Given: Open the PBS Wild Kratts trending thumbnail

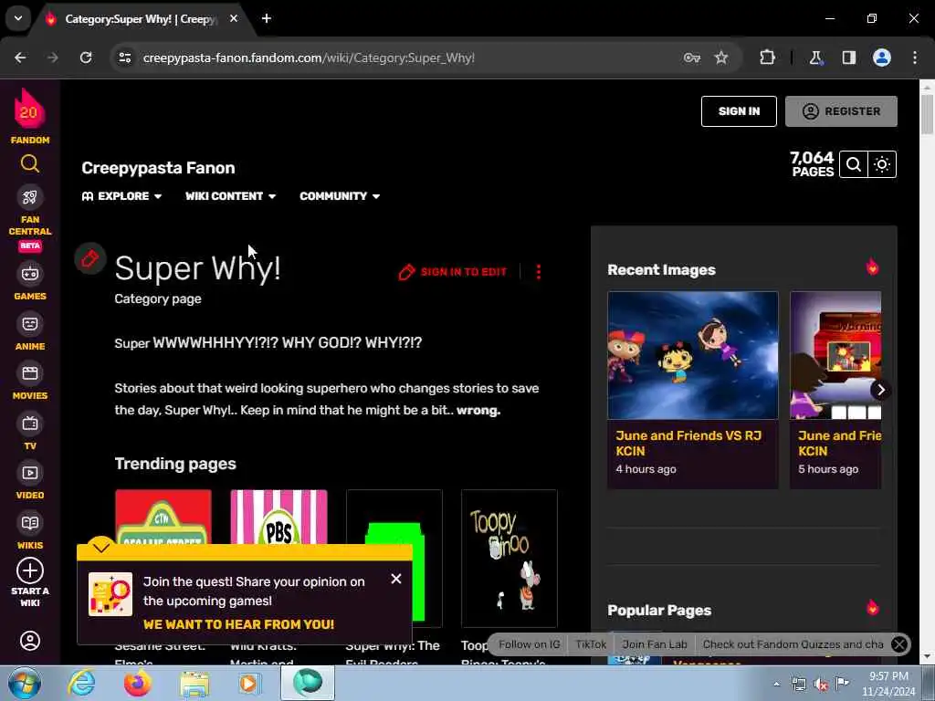Looking at the screenshot, I should (x=278, y=517).
